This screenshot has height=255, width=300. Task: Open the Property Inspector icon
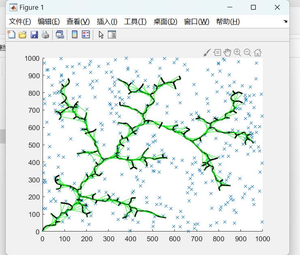tap(111, 35)
